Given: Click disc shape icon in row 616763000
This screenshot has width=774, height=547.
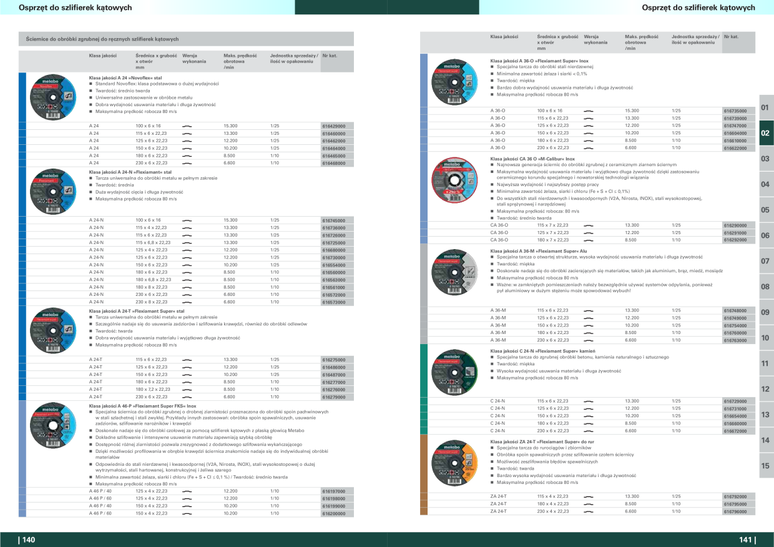Looking at the screenshot, I should coord(588,340).
